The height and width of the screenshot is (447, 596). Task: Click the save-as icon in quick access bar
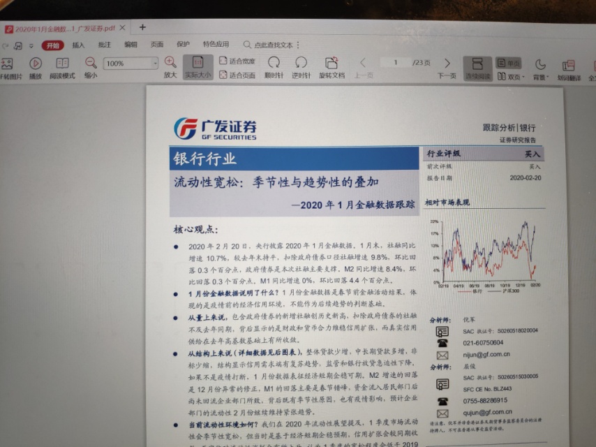[18, 45]
